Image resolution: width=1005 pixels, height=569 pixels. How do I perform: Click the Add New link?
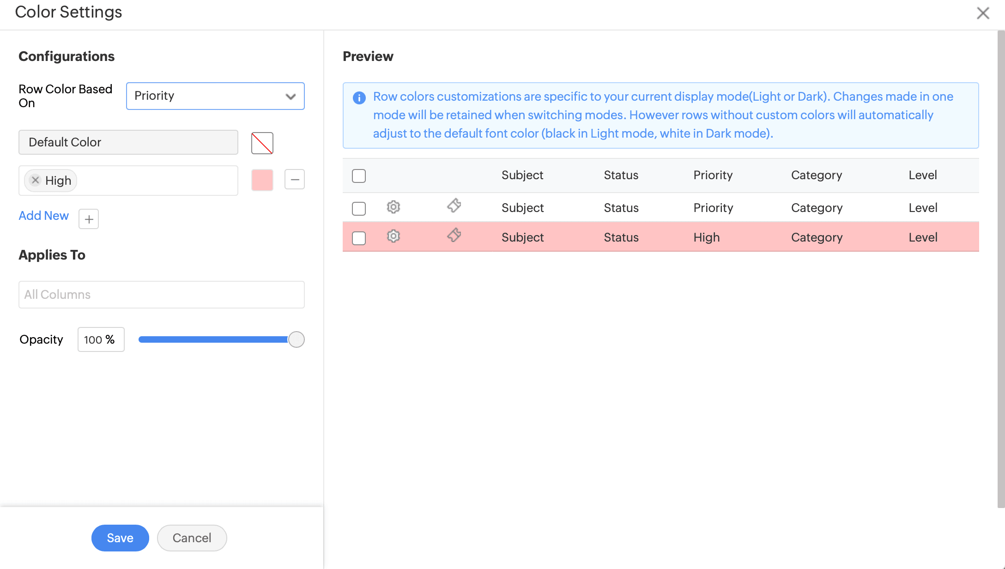[43, 216]
